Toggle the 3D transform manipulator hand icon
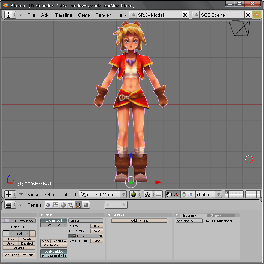The height and width of the screenshot is (264, 264). (x=169, y=194)
